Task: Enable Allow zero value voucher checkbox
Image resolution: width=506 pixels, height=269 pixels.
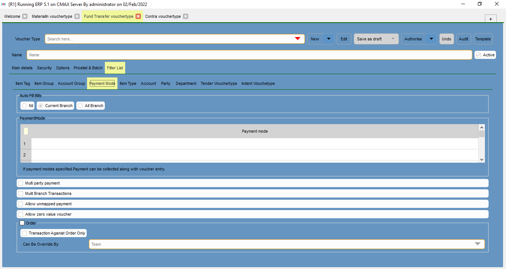Action: 21,214
